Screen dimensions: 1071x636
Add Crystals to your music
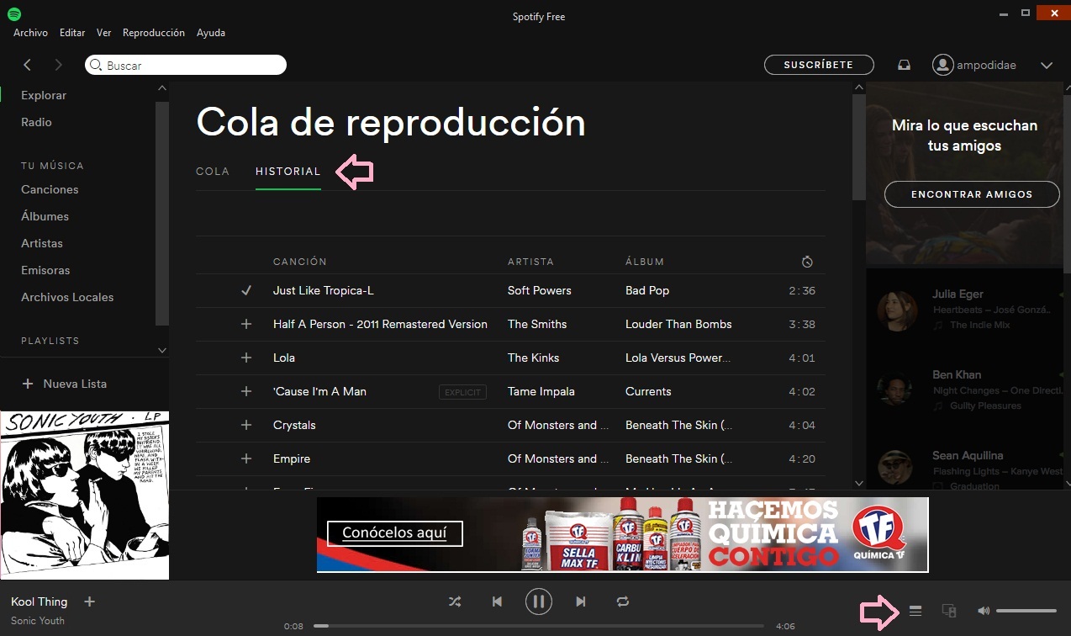[x=246, y=425]
